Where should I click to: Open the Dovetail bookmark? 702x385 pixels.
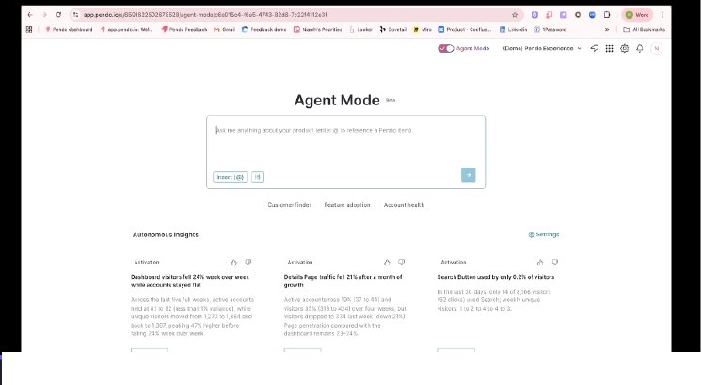[x=392, y=29]
